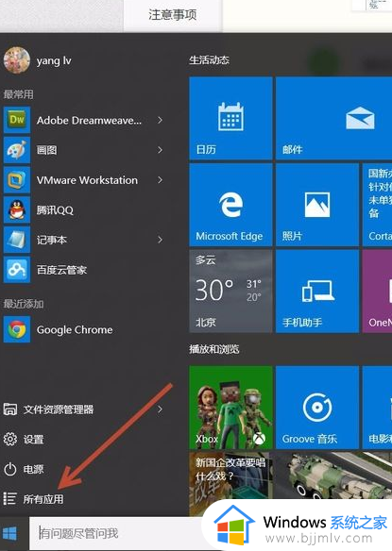
Task: Expand Notepad (记事本) jump list arrow
Action: coord(161,240)
